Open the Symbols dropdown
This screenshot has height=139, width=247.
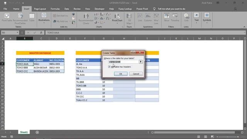(207, 19)
